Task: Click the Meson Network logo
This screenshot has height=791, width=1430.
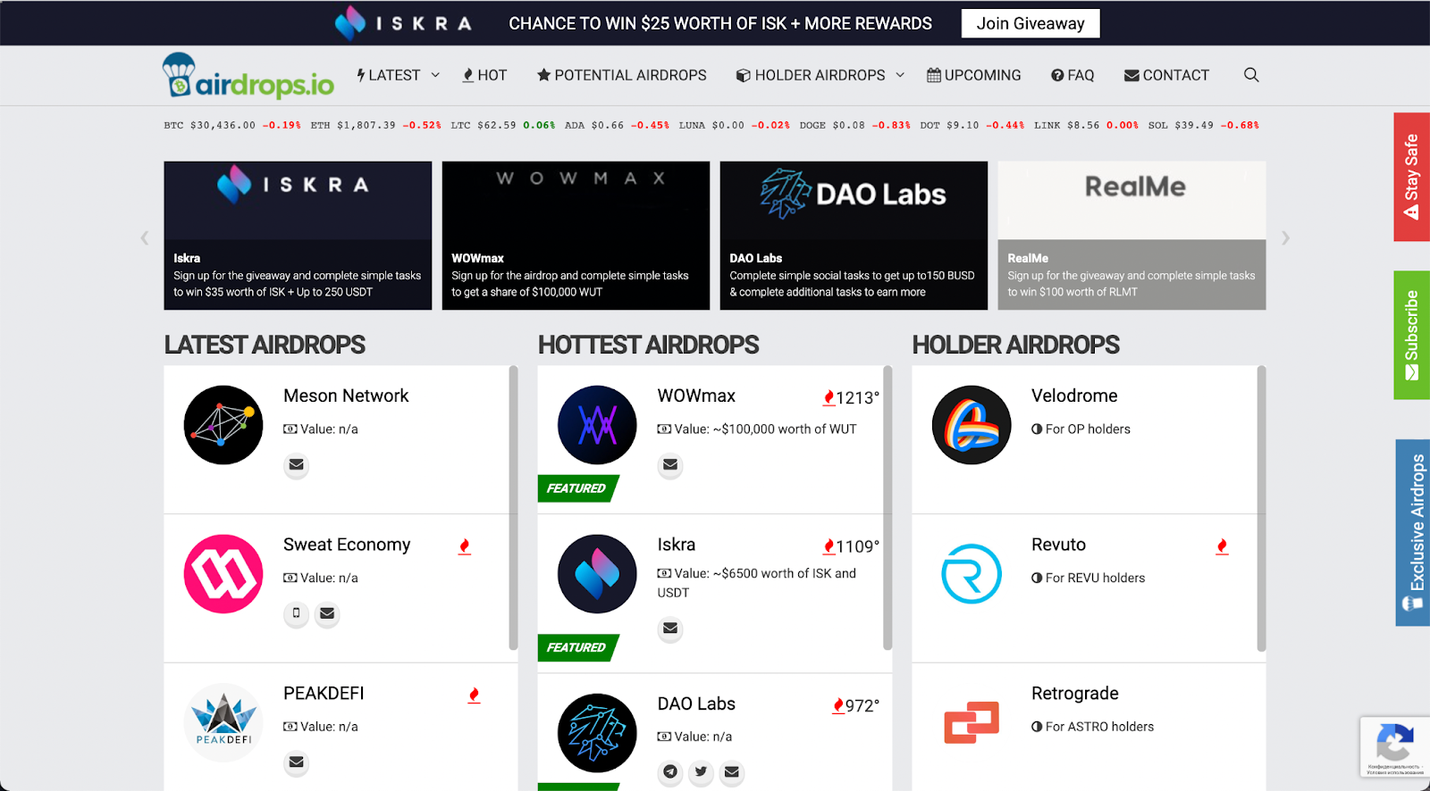Action: tap(223, 425)
